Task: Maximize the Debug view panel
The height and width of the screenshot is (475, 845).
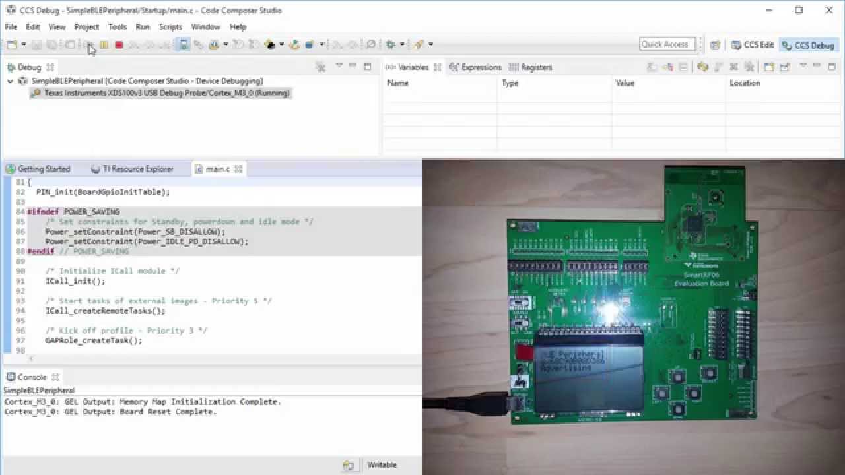Action: pyautogui.click(x=367, y=67)
